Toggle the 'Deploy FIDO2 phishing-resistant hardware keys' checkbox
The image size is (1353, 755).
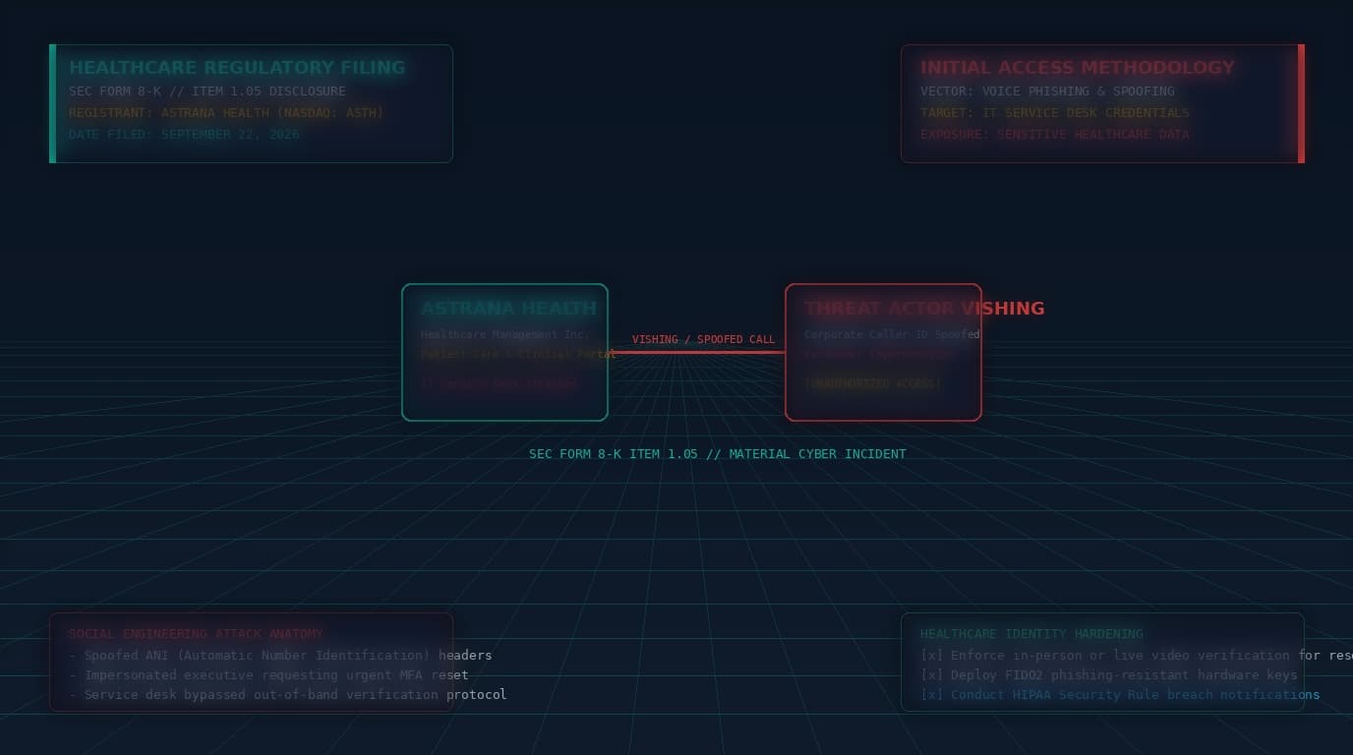[931, 675]
